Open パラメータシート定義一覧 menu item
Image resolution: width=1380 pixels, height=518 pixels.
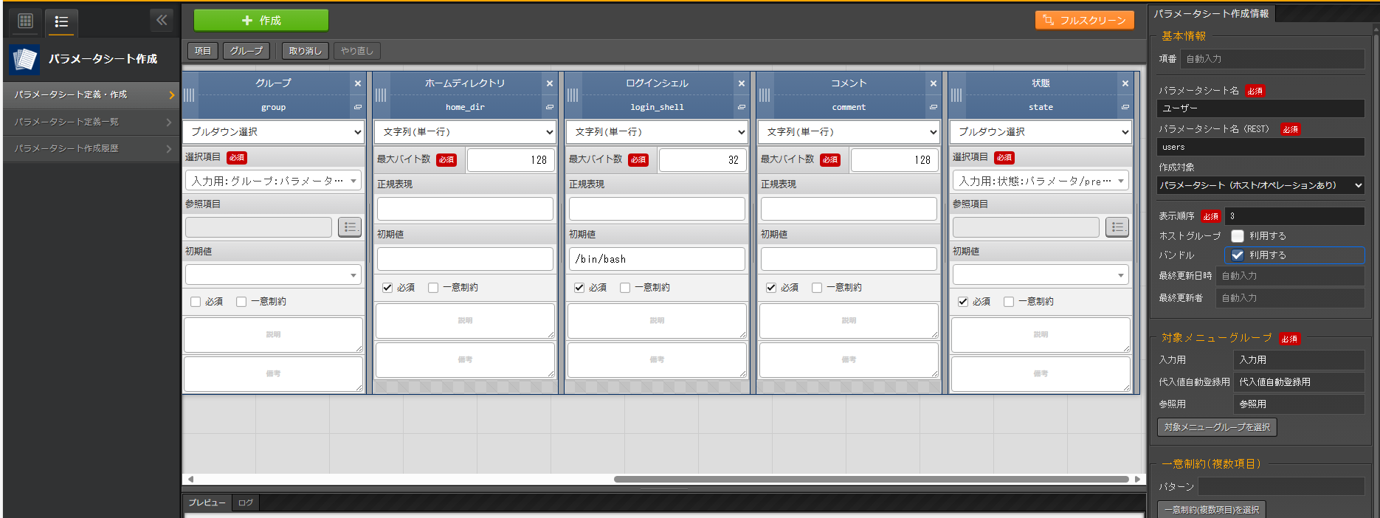coord(90,122)
